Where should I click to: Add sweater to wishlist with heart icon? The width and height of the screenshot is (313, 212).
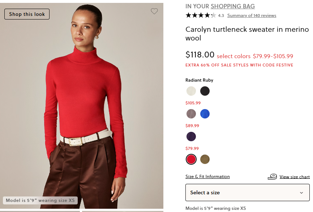point(154,11)
